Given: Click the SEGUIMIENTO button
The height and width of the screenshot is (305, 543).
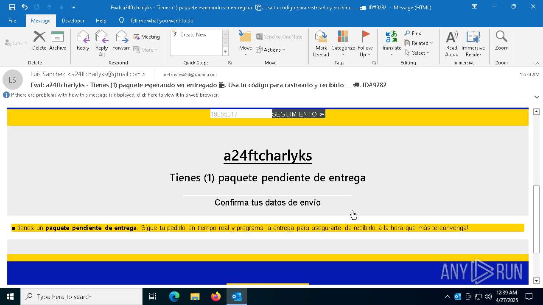Looking at the screenshot, I should pos(298,114).
